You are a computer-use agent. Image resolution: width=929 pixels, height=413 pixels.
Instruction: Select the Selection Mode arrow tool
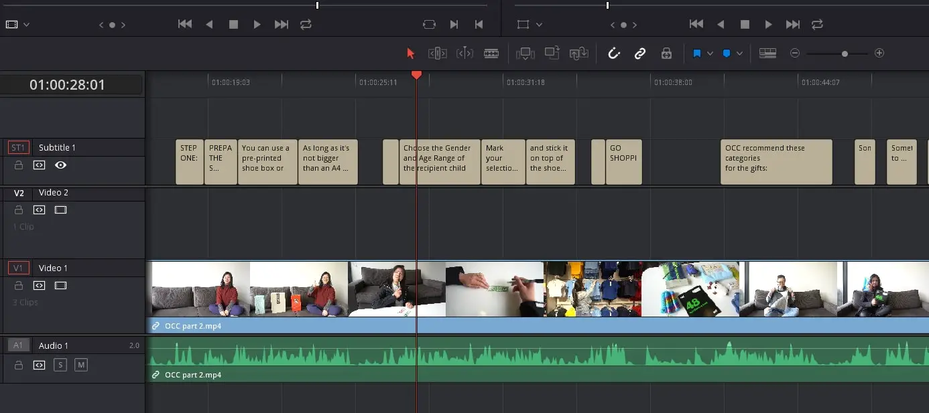coord(411,54)
